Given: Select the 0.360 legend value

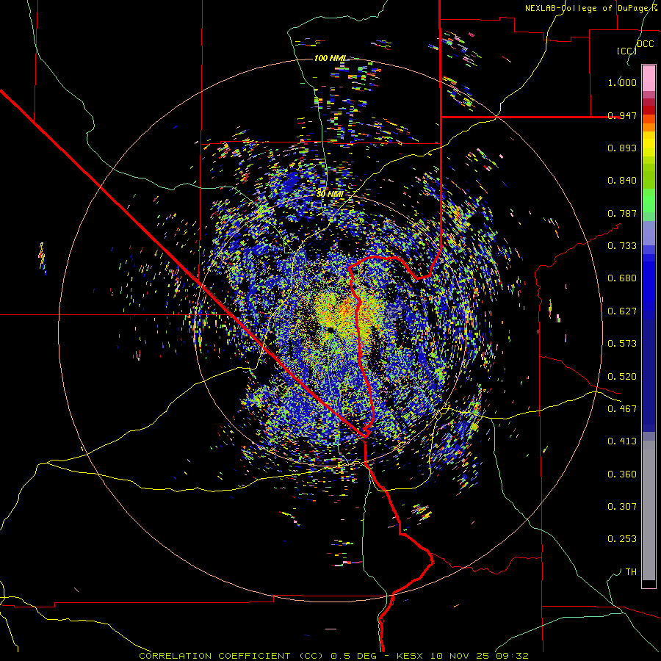Looking at the screenshot, I should point(622,474).
